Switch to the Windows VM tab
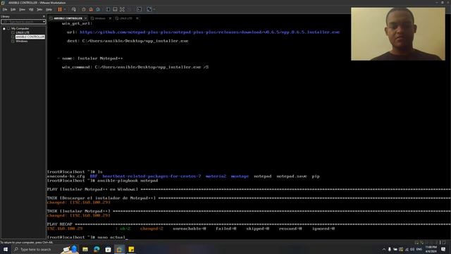This screenshot has width=451, height=254. point(100,18)
